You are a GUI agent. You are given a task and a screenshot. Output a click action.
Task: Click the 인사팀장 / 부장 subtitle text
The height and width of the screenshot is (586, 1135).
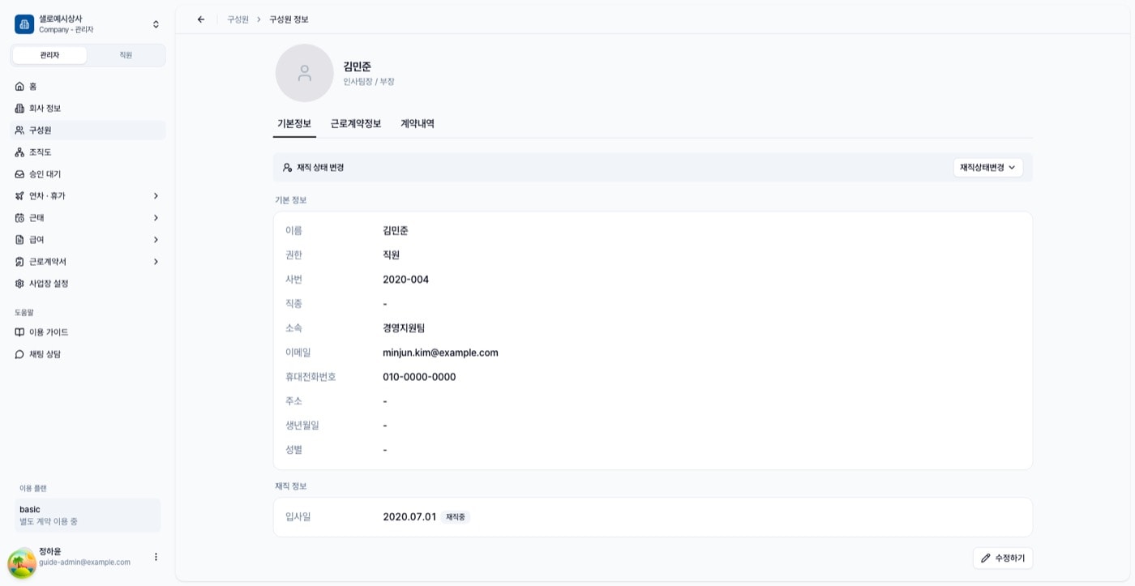coord(369,82)
